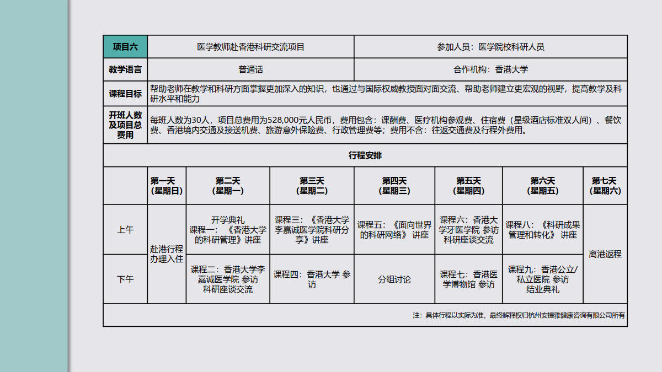Click the 分组讨论 cell

coord(394,279)
